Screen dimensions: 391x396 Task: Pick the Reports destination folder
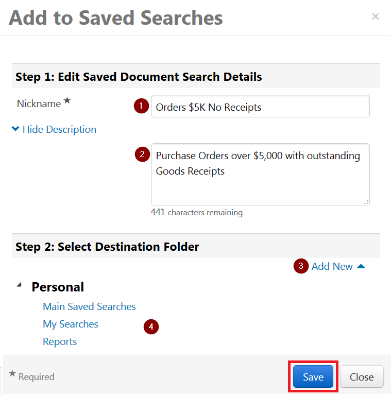coord(60,341)
